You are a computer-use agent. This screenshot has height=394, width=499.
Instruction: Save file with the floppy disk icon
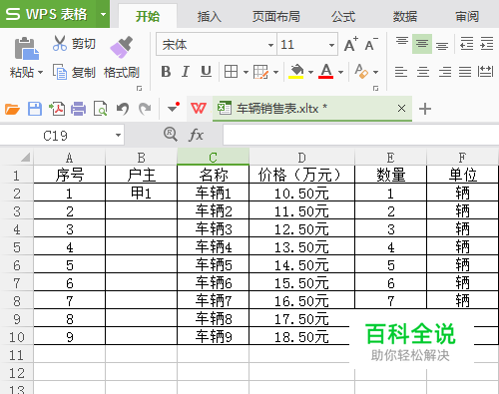tap(35, 109)
